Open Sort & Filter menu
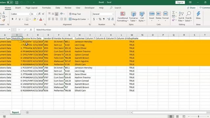Screen dimensions: 210x118 pyautogui.click(x=181, y=17)
